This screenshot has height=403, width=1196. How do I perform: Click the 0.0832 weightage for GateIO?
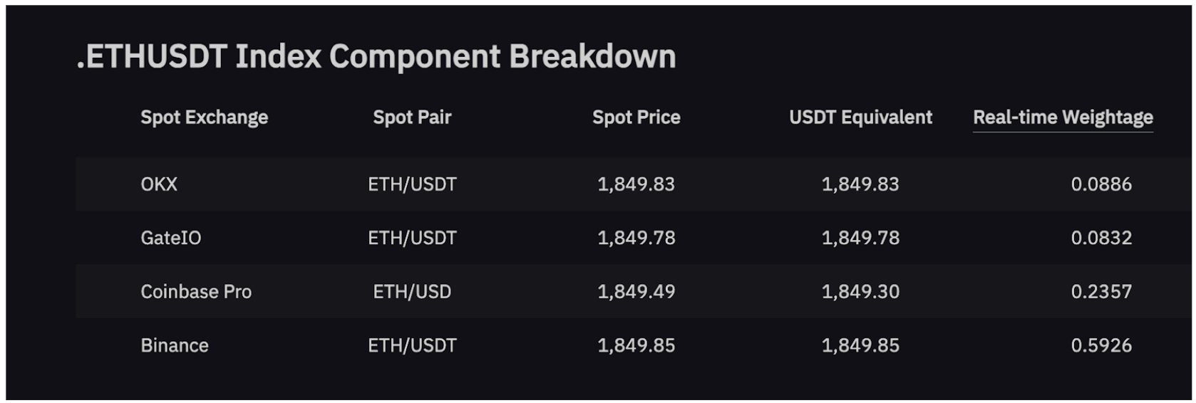click(1101, 238)
